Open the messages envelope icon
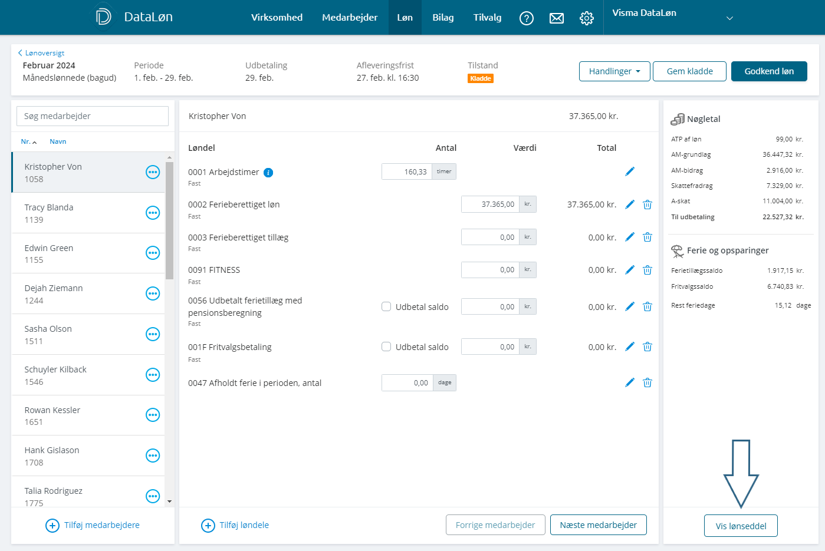825x551 pixels. 556,18
